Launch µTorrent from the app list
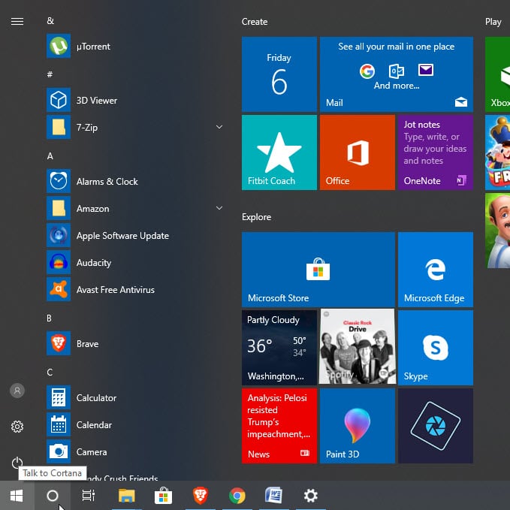Viewport: 510px width, 510px height. click(134, 46)
